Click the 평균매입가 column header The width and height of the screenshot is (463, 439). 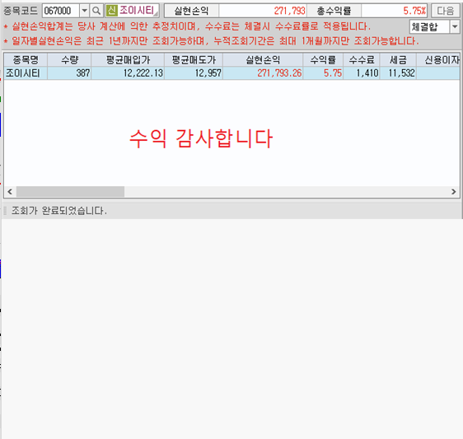click(128, 60)
